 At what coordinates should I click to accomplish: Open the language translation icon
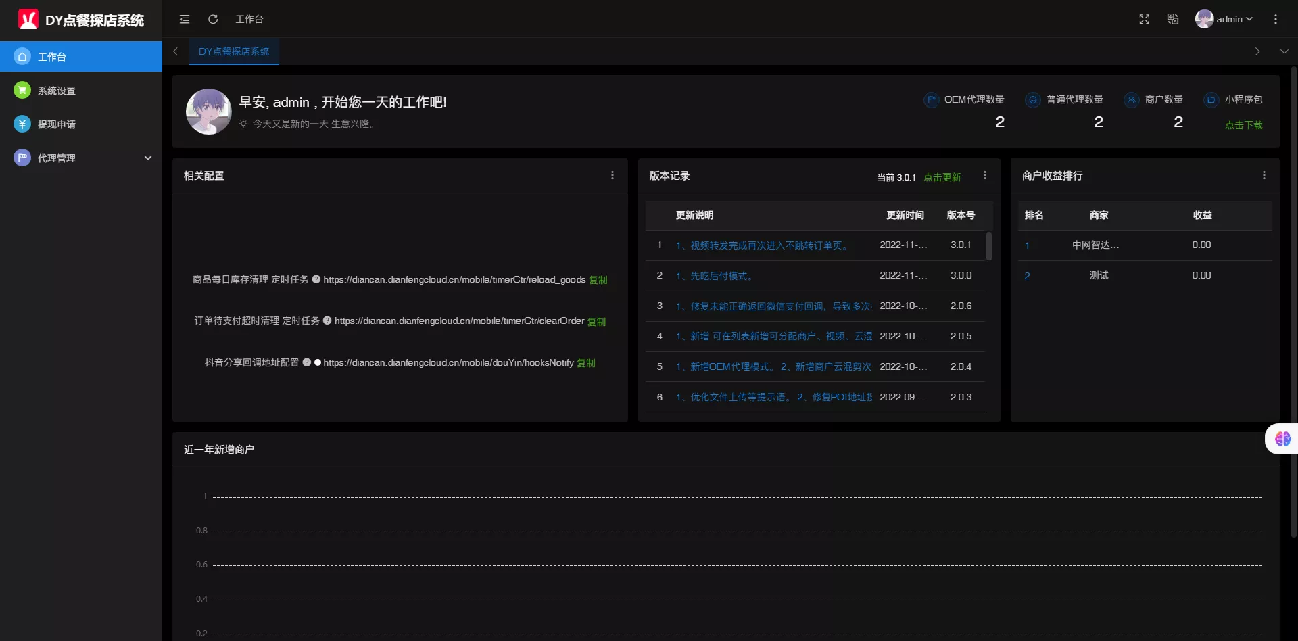1173,19
